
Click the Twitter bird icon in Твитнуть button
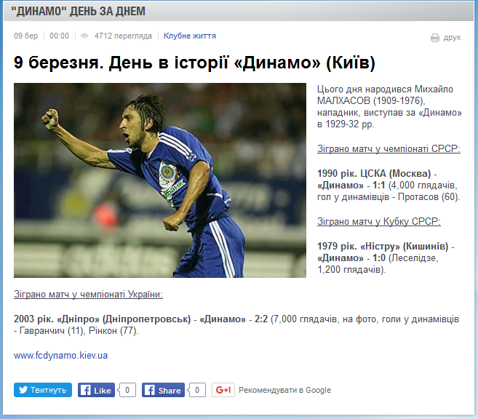tap(23, 390)
